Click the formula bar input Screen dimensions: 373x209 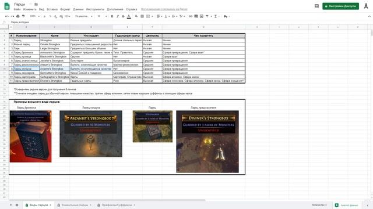[x=191, y=22]
